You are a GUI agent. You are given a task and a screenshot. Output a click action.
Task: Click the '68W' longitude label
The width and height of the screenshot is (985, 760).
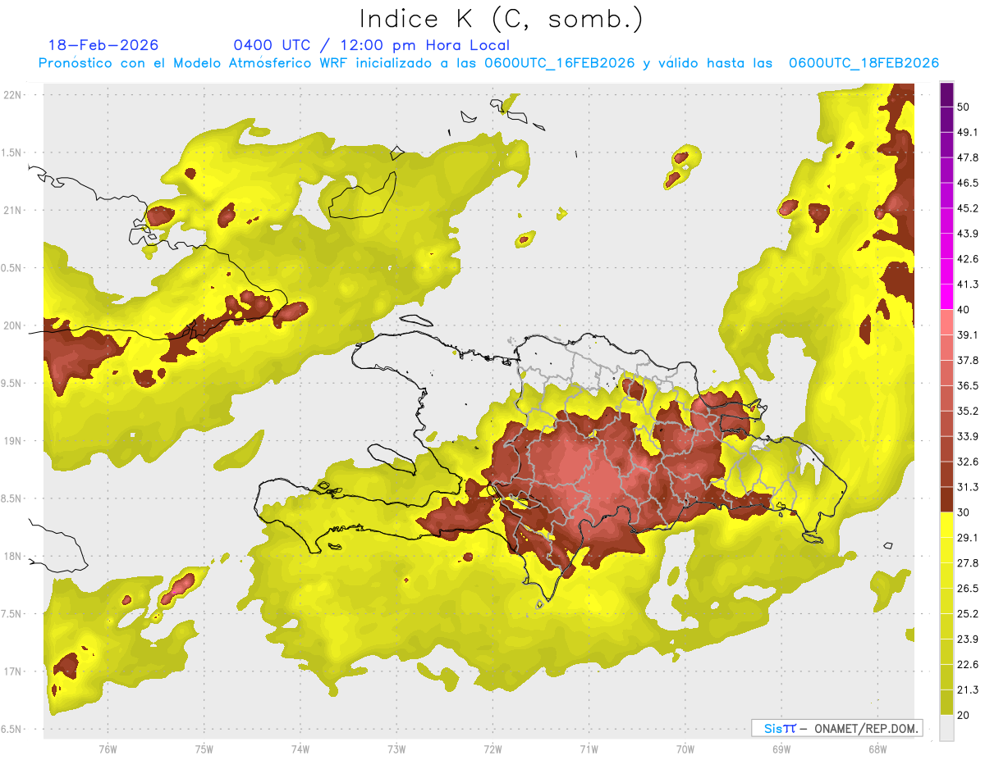point(877,749)
